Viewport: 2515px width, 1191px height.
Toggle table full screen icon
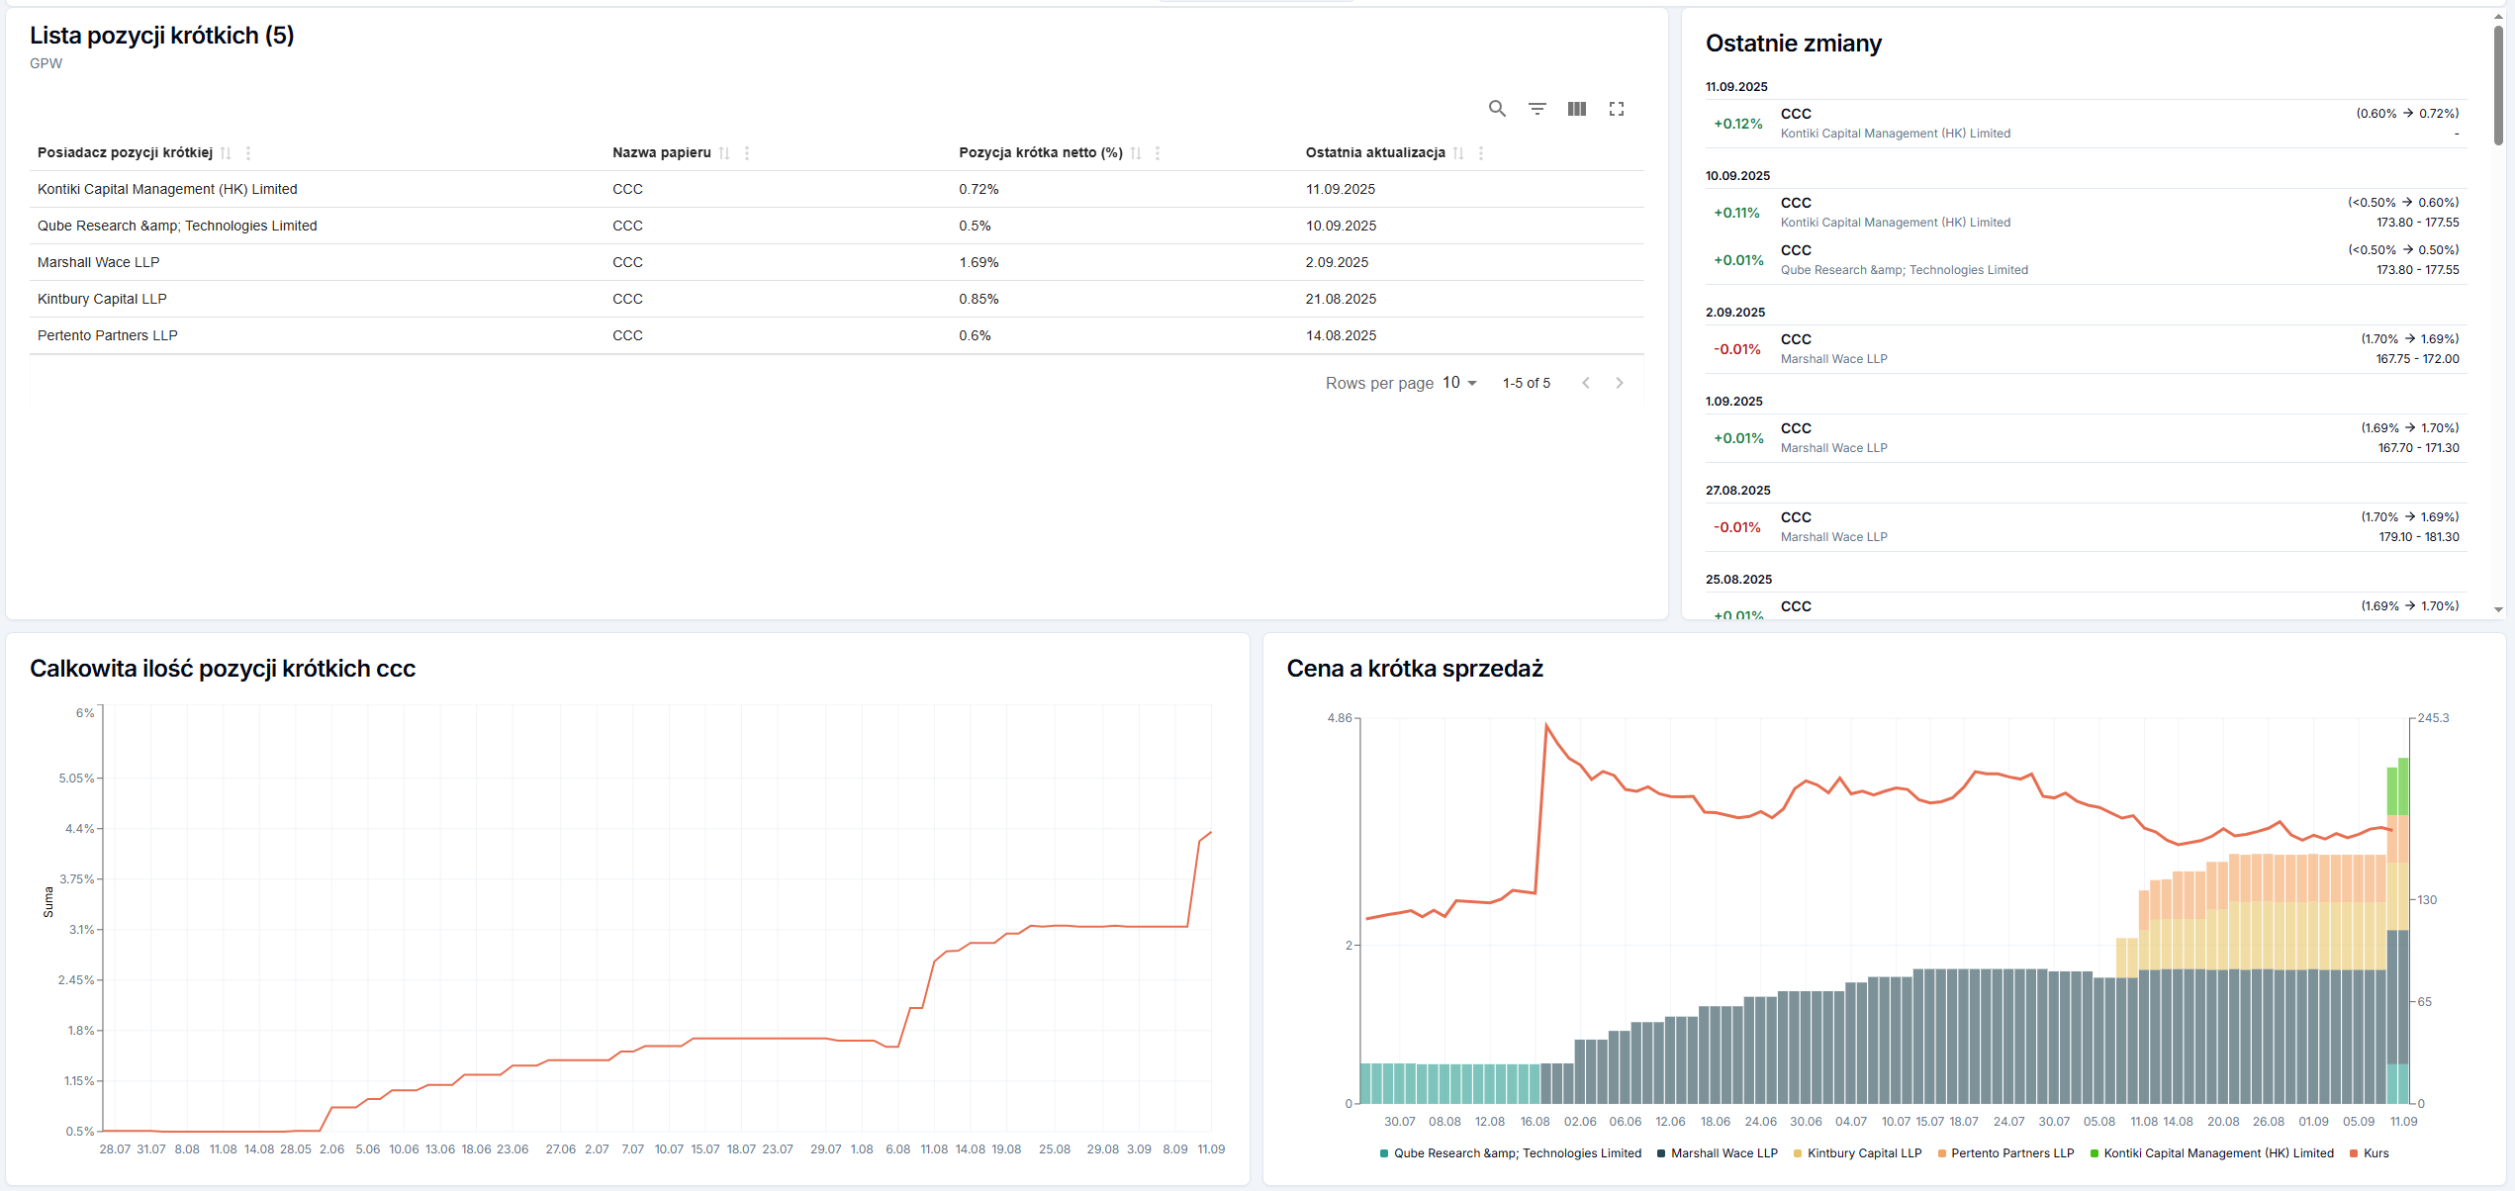click(x=1616, y=109)
